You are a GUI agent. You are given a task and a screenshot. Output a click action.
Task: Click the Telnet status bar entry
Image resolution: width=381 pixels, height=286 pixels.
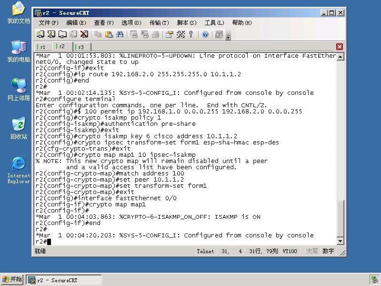pos(205,251)
